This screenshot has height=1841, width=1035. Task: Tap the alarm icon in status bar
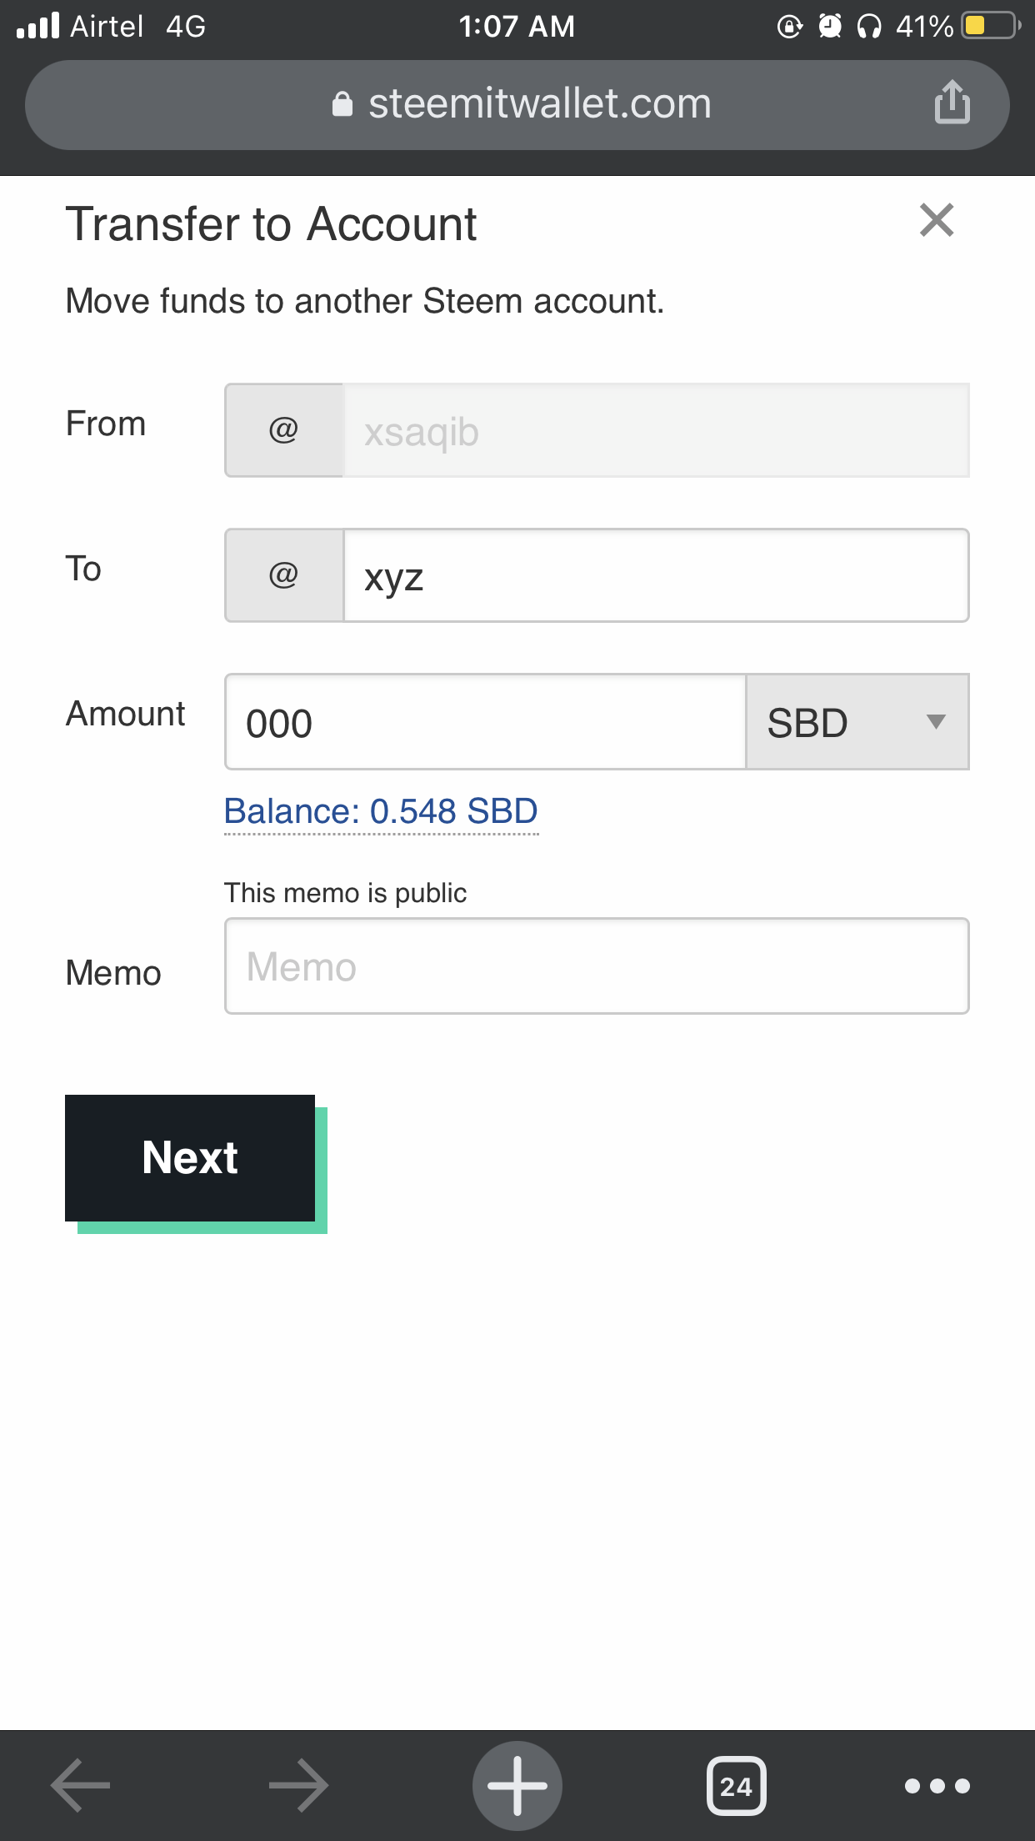point(829,26)
